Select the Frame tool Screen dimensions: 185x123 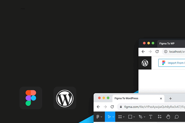pos(120,117)
